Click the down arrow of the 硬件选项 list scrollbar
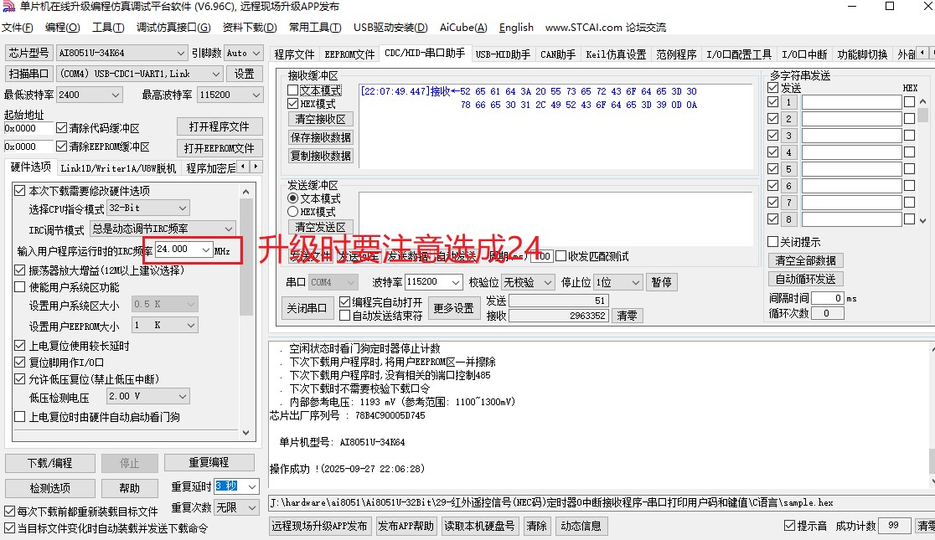This screenshot has width=935, height=540. pos(245,433)
